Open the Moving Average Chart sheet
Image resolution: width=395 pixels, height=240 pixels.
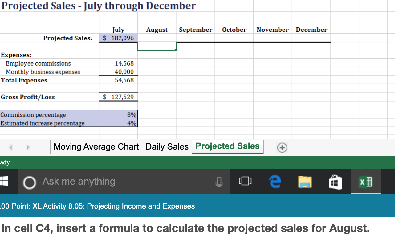(96, 146)
